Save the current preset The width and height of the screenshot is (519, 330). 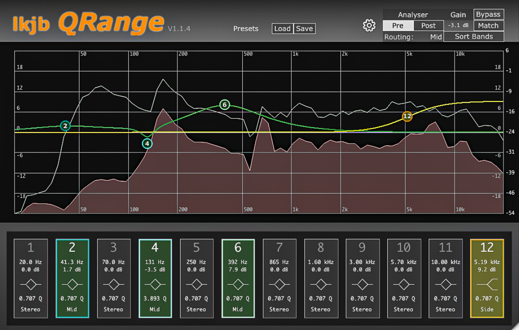[x=304, y=28]
